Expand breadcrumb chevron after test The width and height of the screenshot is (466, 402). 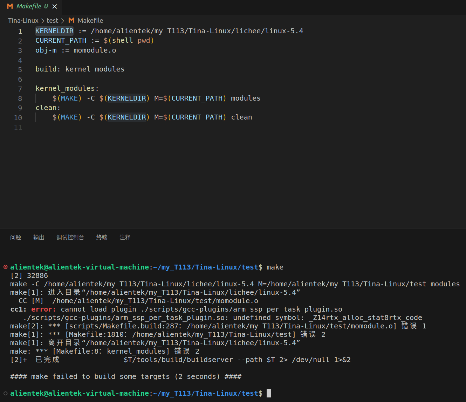[63, 21]
